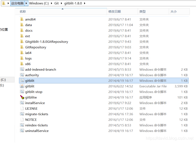Select the logs folder name

[28, 58]
